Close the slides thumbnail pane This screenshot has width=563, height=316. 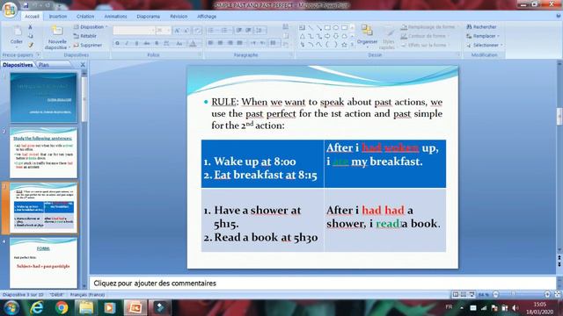pos(83,65)
